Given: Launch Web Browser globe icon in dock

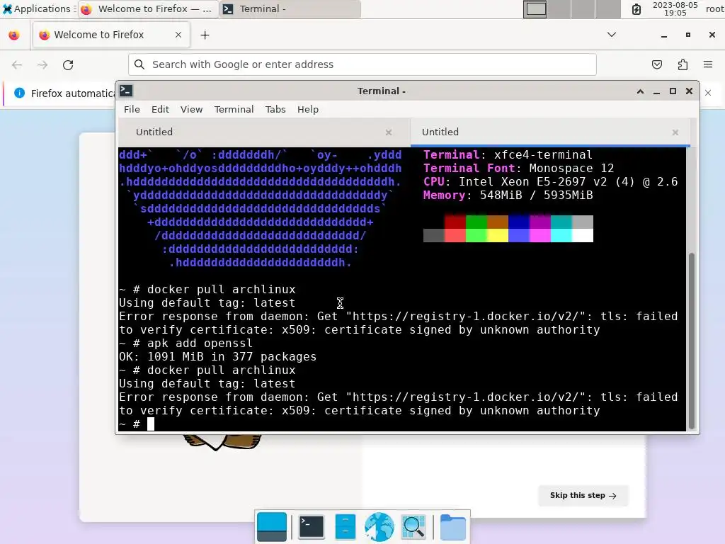Looking at the screenshot, I should pos(379,527).
